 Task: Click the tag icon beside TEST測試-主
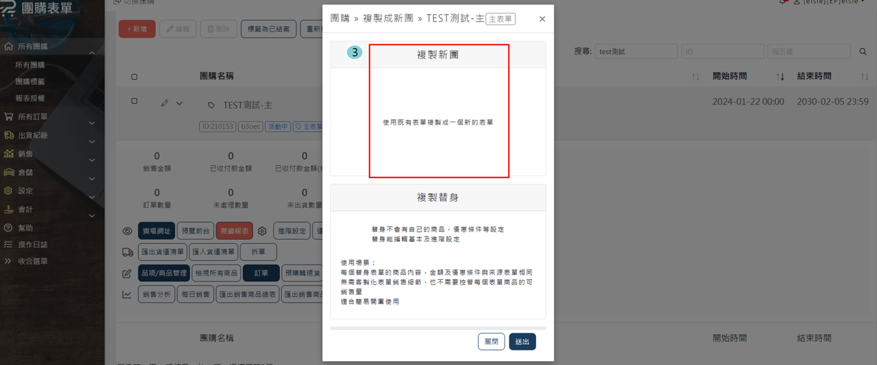[211, 105]
